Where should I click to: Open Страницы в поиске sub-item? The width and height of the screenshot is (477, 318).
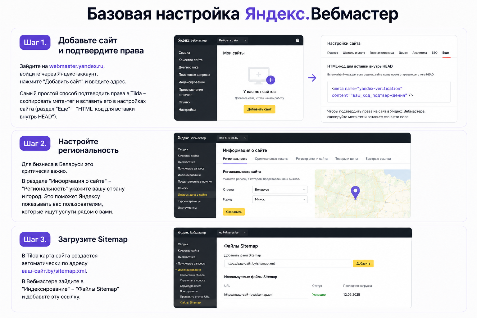click(193, 280)
